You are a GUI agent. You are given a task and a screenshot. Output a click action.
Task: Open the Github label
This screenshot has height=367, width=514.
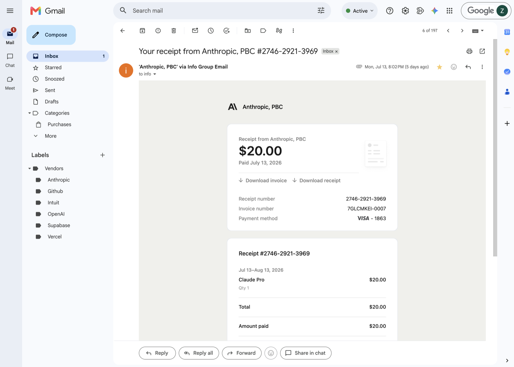(67, 191)
